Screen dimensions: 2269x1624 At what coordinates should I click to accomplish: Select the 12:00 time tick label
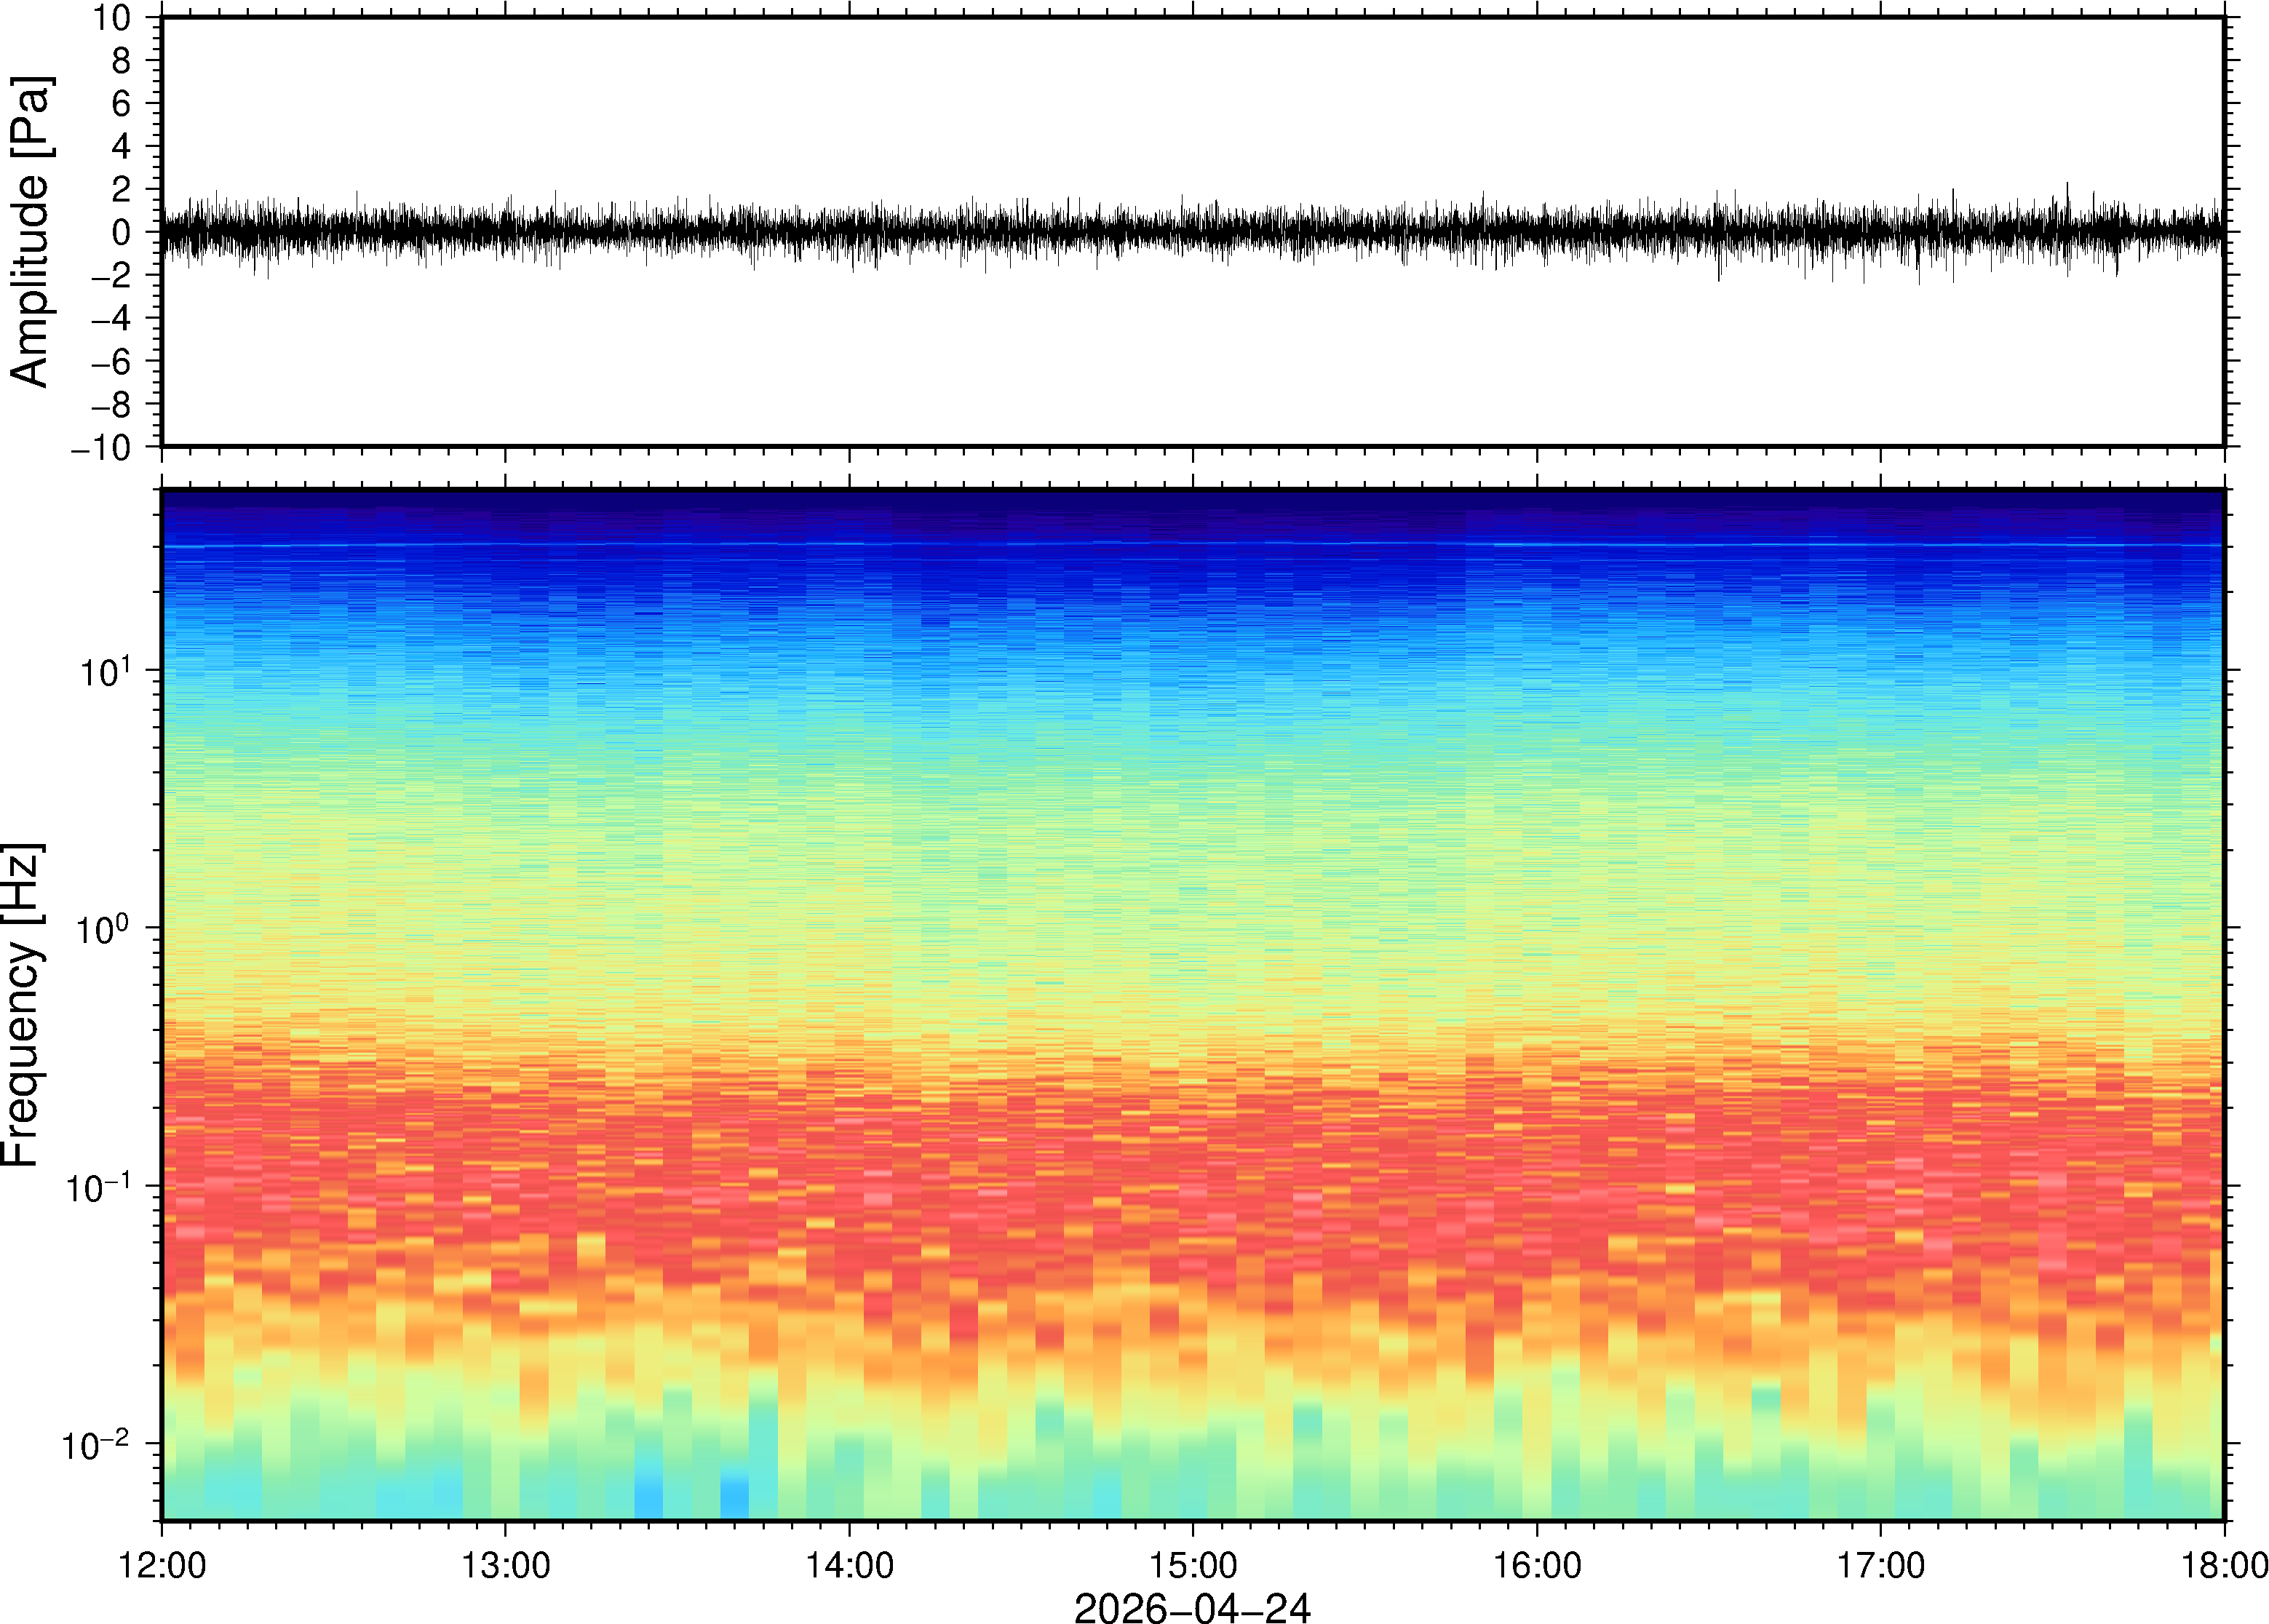click(162, 1565)
